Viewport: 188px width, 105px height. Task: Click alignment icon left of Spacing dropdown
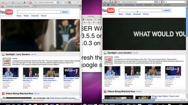tap(83, 20)
